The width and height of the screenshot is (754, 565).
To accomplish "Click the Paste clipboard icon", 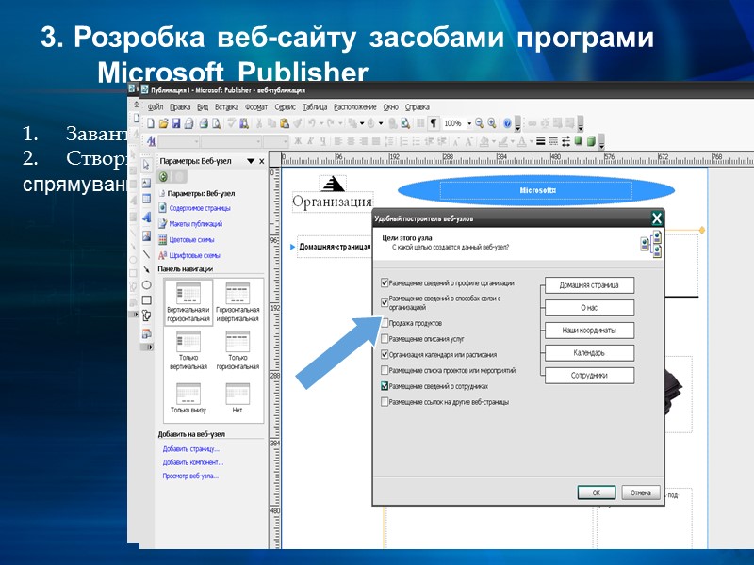I will 285,123.
